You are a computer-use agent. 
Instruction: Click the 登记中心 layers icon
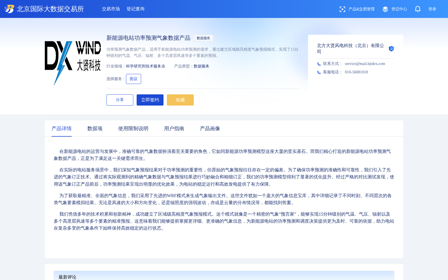click(x=385, y=9)
